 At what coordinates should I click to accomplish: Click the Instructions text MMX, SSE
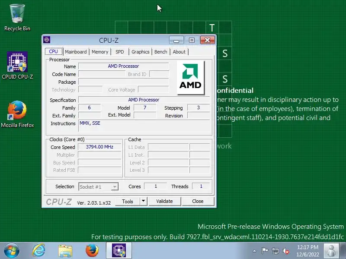[x=90, y=123]
